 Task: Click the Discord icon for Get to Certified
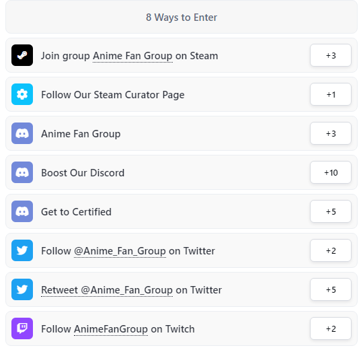tap(22, 211)
